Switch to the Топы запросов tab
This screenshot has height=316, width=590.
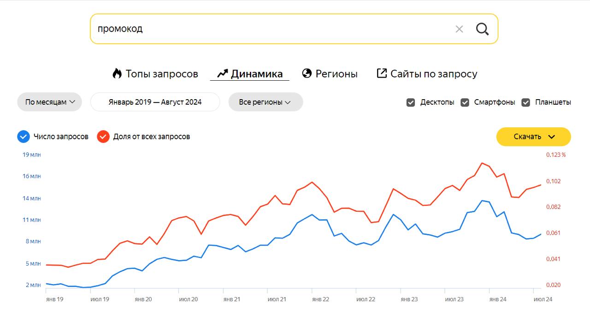tap(162, 74)
